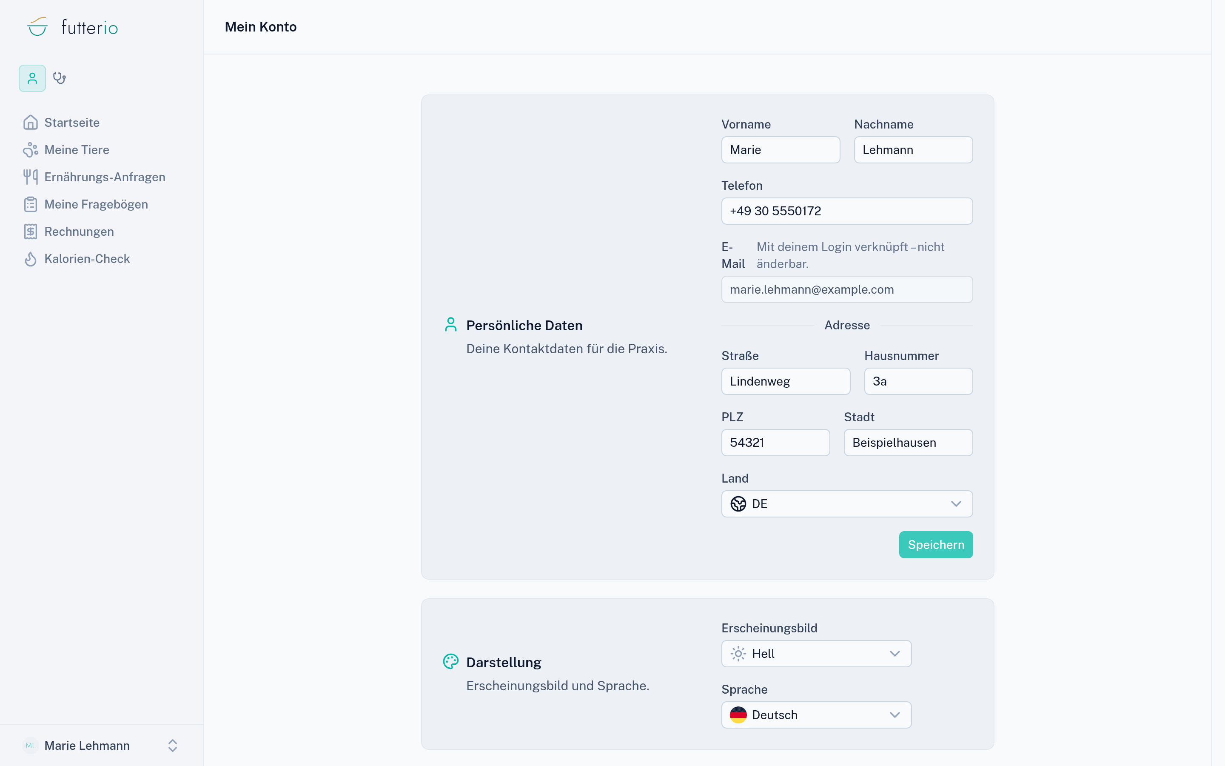Click the receipt icon beside Rechnungen
The image size is (1225, 766).
(x=30, y=232)
